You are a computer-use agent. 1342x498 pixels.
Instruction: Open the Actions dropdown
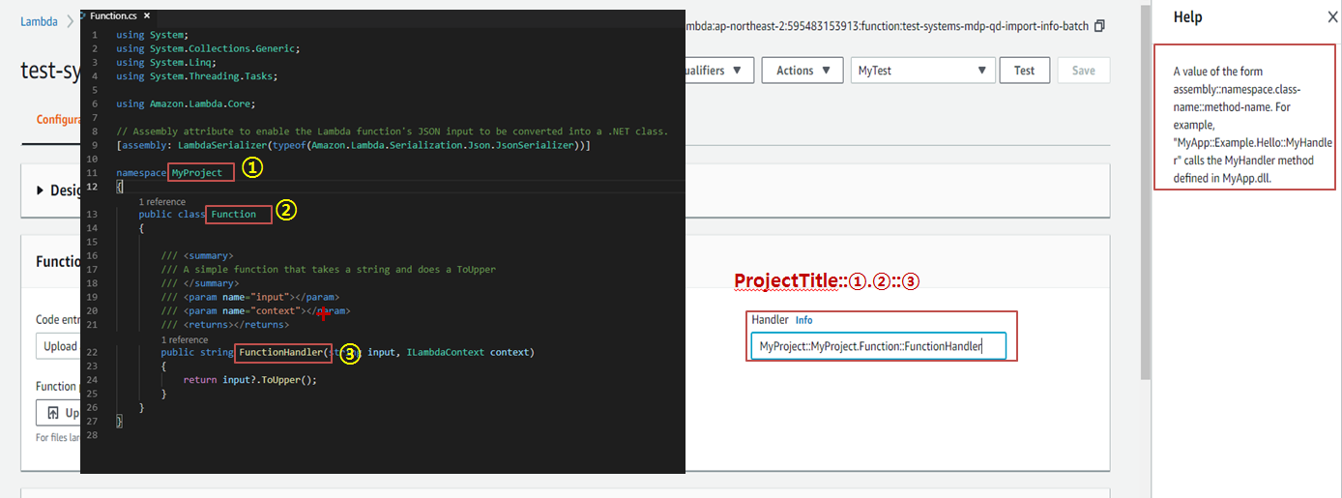(x=802, y=71)
